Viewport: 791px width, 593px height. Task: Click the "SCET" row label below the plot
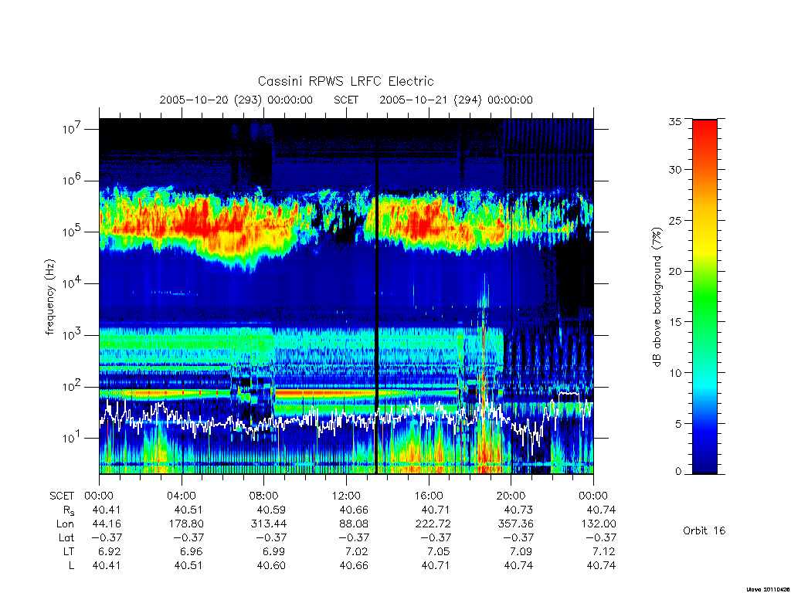coord(62,496)
